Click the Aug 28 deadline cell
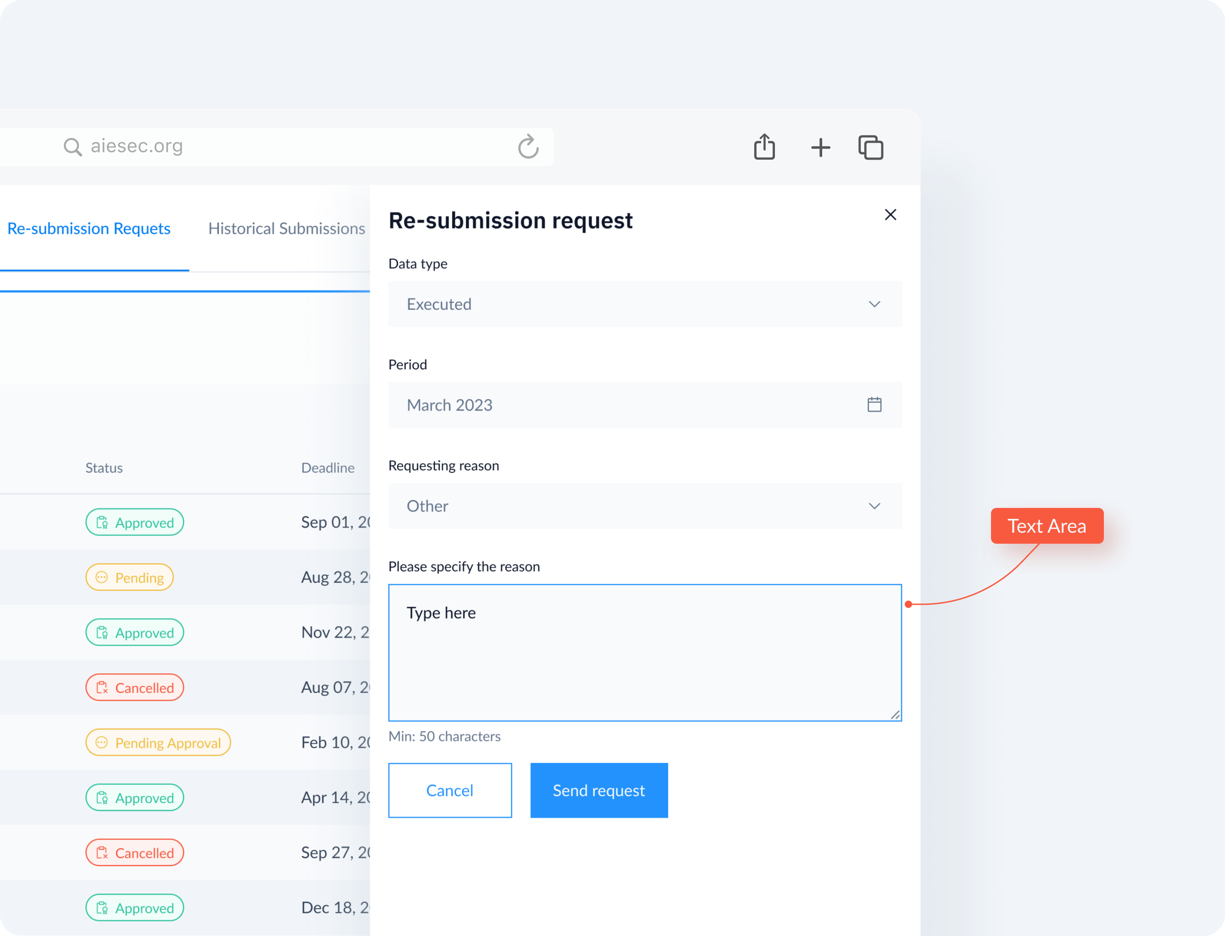This screenshot has height=936, width=1225. pyautogui.click(x=335, y=577)
